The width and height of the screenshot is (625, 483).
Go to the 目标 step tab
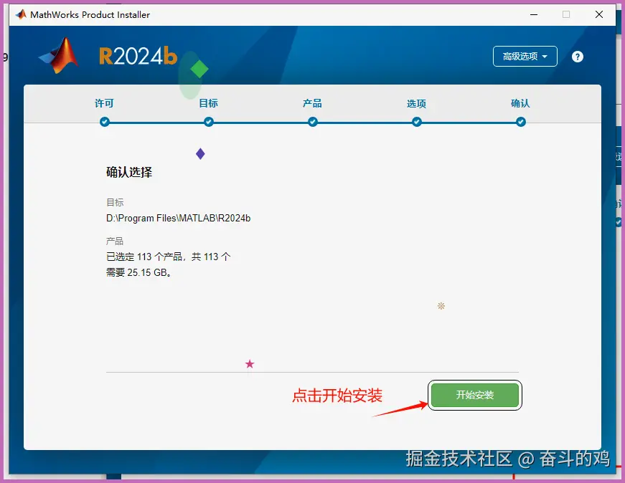(x=209, y=103)
